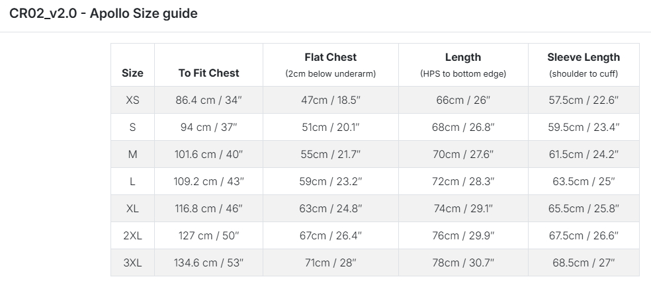
Task: Click the To Fit Chest column header
Action: 208,73
